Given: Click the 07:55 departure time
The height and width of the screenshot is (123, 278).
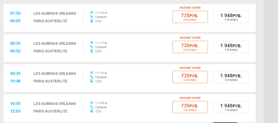Looking at the screenshot, I should point(15,14).
